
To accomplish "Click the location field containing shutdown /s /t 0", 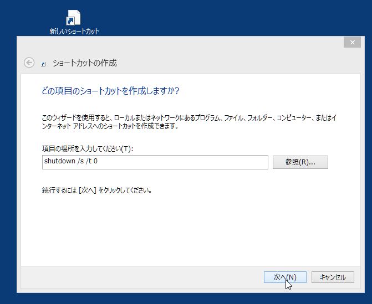I will click(155, 162).
